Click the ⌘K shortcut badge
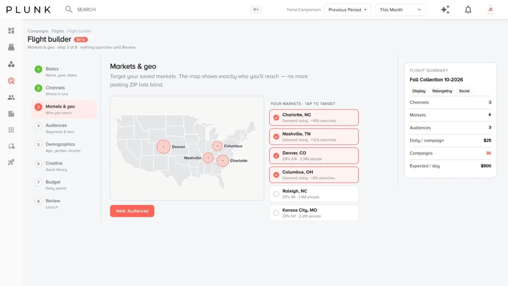508x286 pixels. point(256,10)
